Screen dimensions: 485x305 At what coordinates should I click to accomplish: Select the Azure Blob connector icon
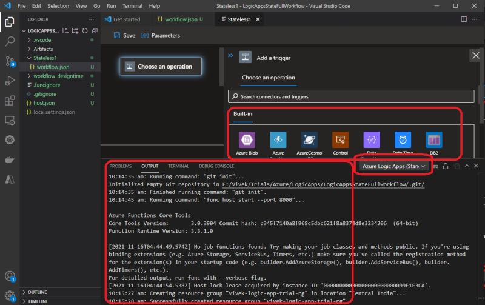(x=247, y=140)
